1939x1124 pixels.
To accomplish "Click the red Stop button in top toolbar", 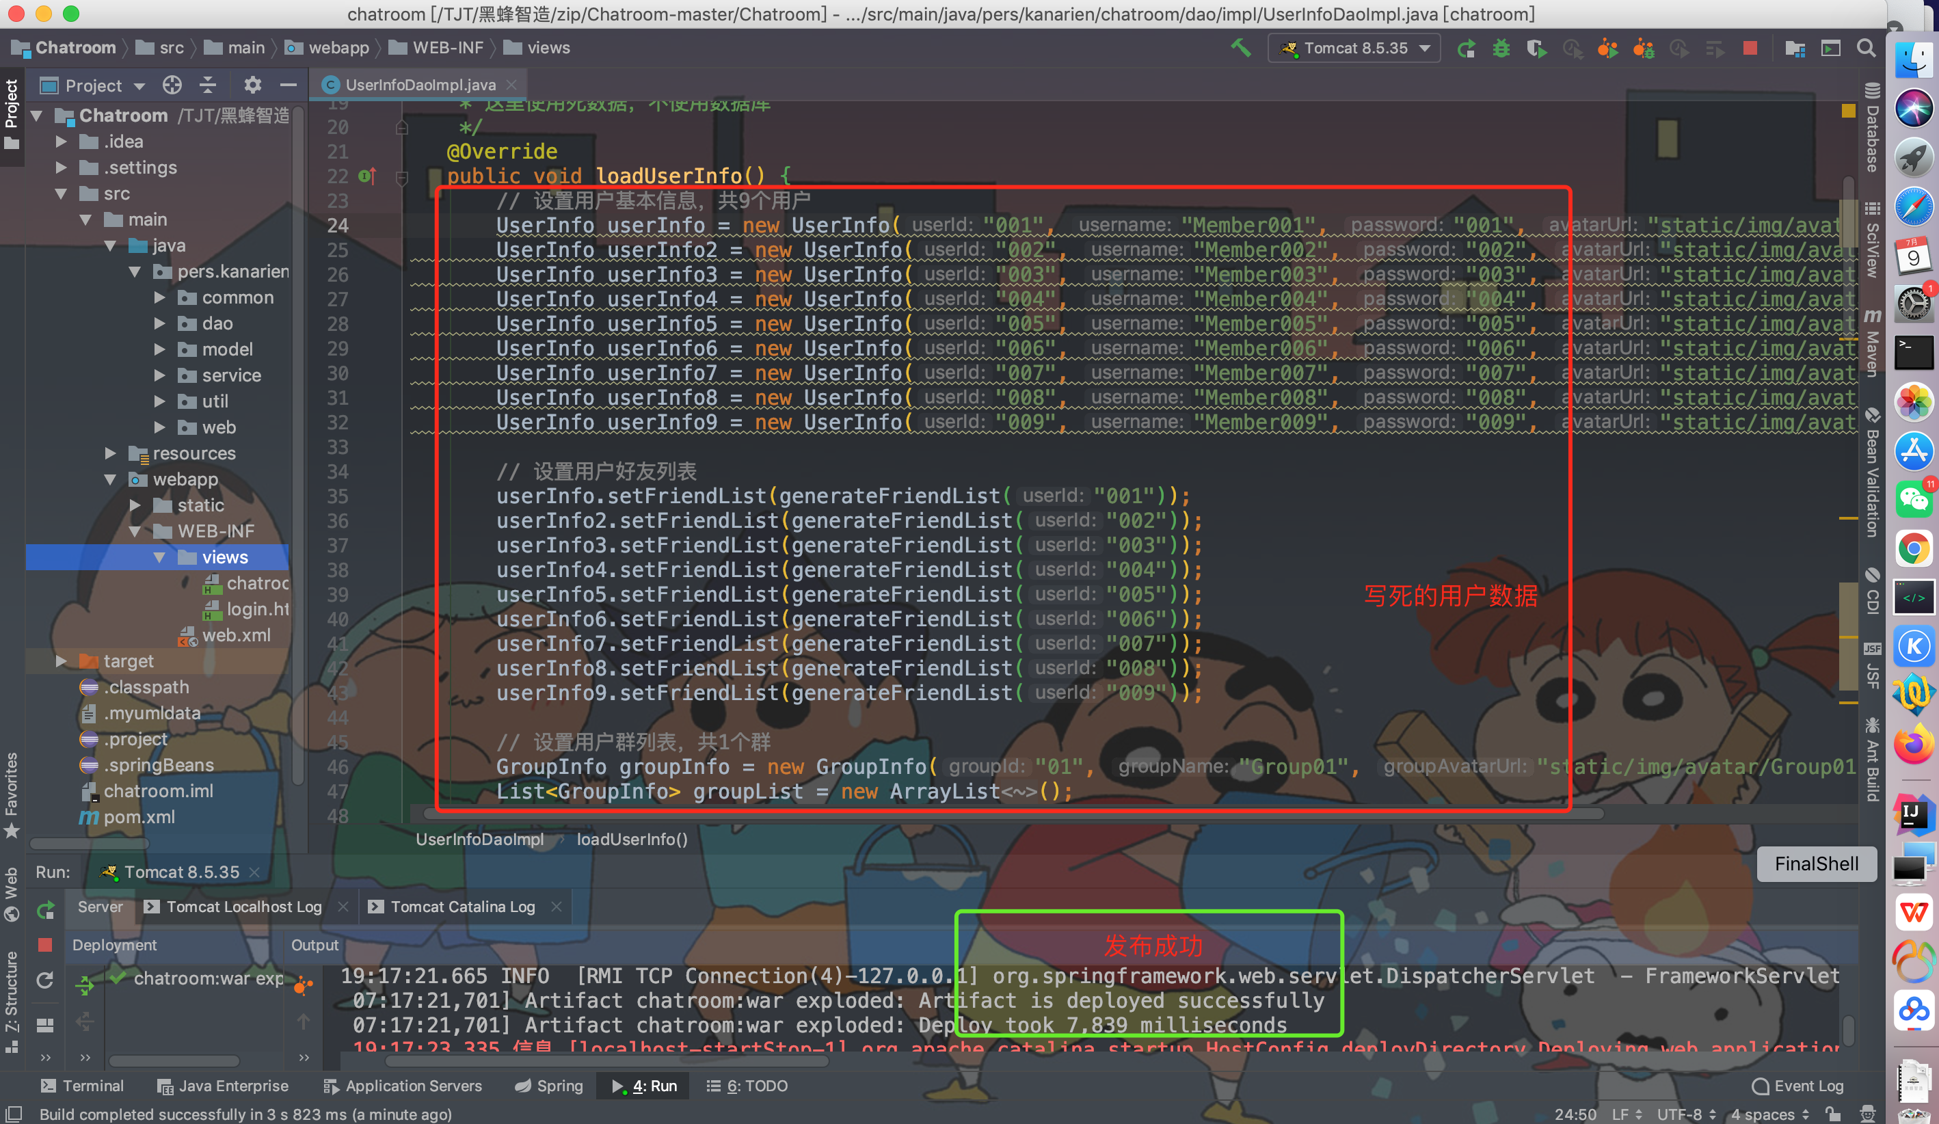I will (1750, 49).
